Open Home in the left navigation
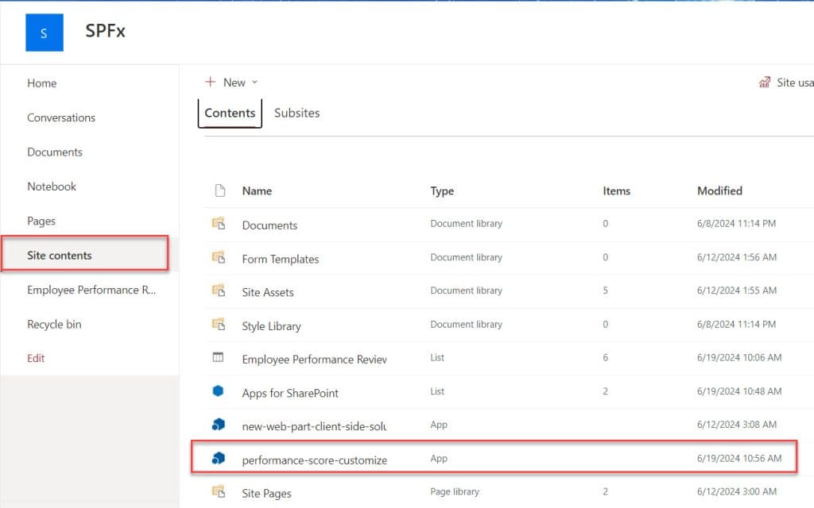This screenshot has width=814, height=508. [42, 83]
